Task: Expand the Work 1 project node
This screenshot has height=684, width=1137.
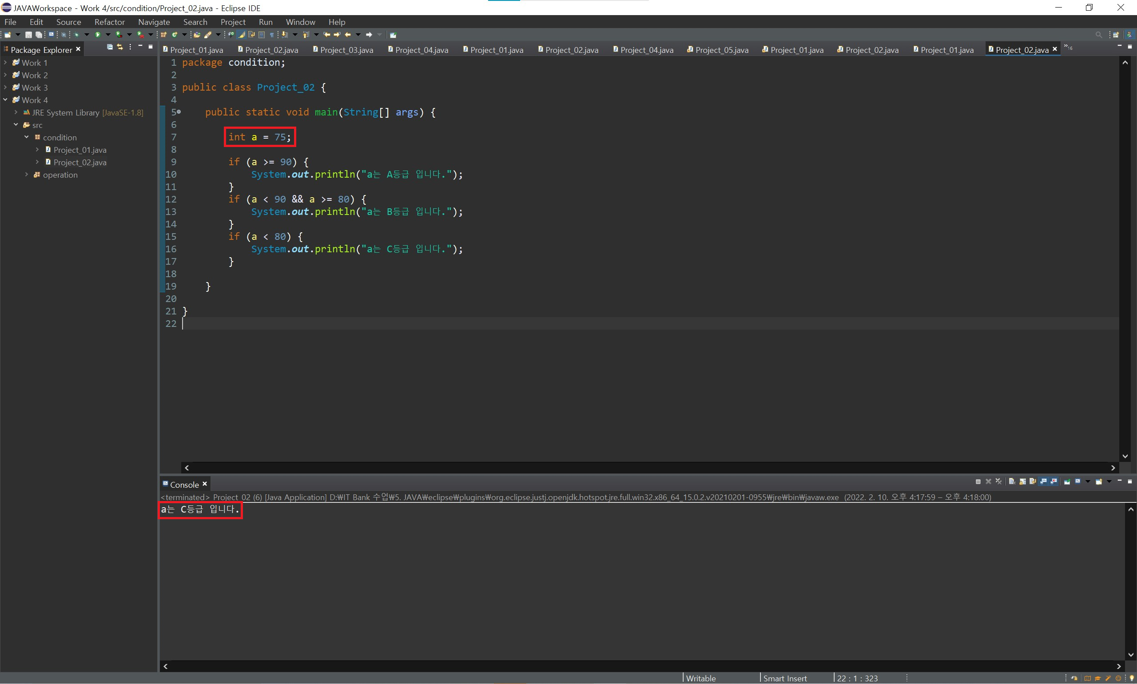Action: coord(5,62)
